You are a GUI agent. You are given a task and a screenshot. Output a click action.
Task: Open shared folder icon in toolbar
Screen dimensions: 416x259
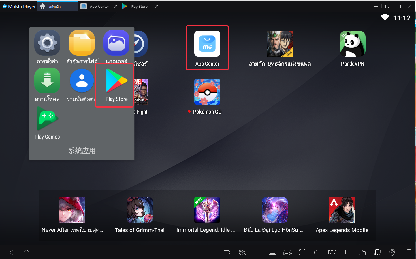362,252
